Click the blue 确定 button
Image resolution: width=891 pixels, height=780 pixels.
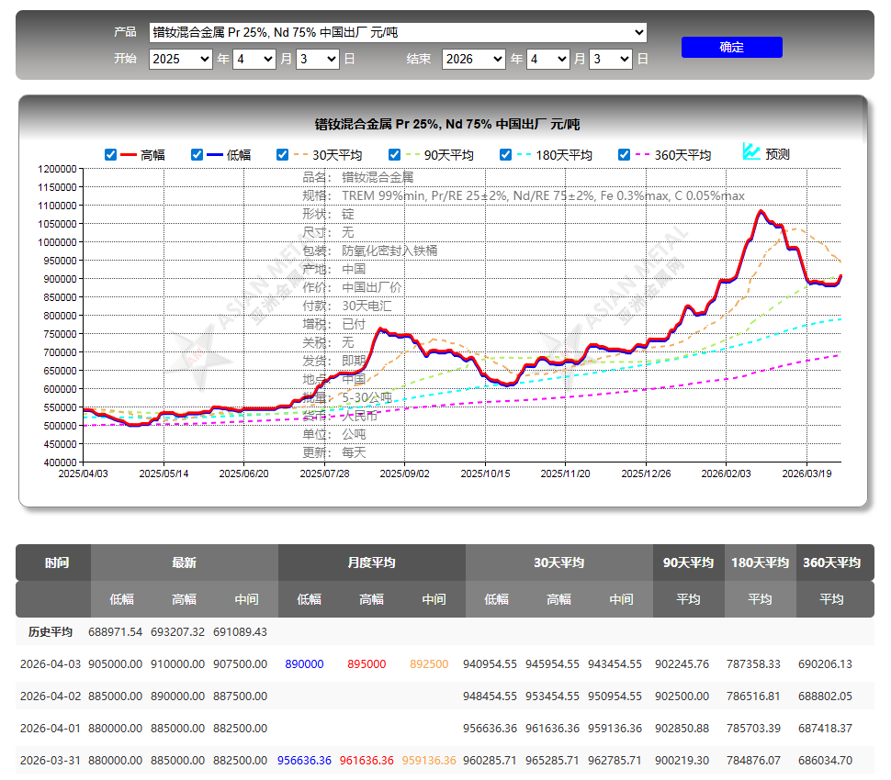(732, 47)
